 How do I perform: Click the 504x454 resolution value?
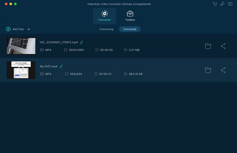pos(76,74)
